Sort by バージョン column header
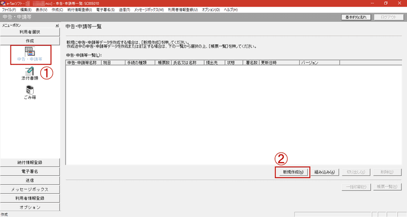This screenshot has height=217, width=407. [x=320, y=63]
